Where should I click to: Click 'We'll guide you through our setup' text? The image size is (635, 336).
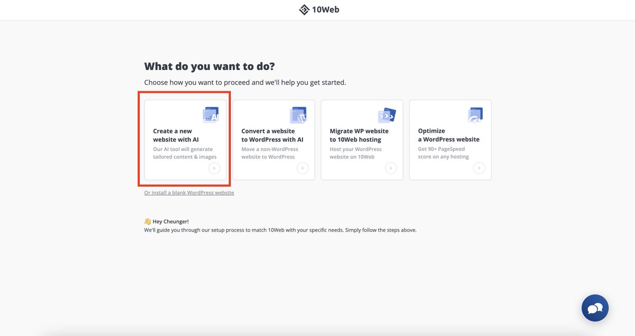(x=280, y=230)
